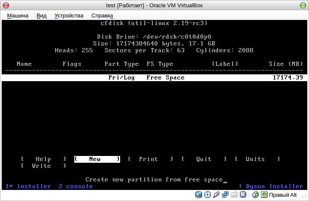
Task: Click the 'Name' column header
Action: coord(24,64)
